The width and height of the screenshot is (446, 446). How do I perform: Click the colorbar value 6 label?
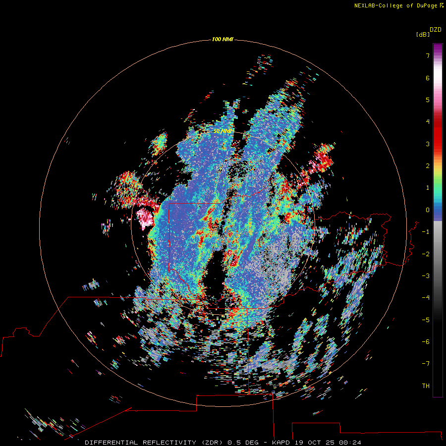click(x=428, y=78)
